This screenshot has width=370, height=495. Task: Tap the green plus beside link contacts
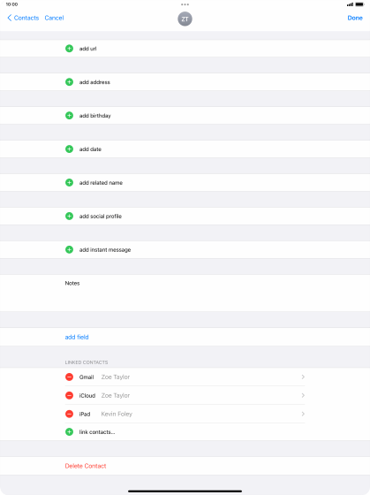[x=69, y=432]
